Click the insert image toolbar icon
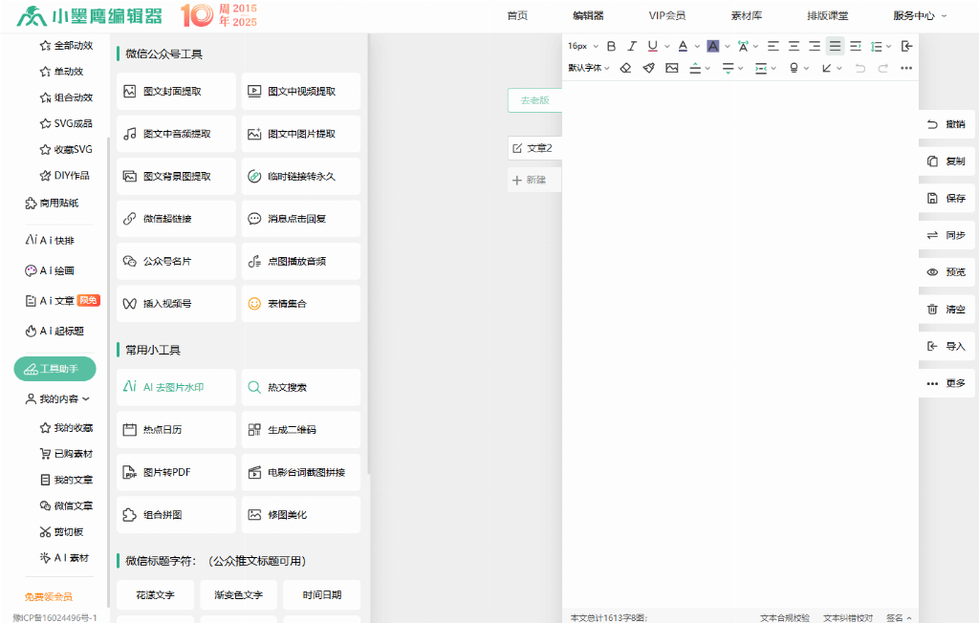 tap(672, 68)
